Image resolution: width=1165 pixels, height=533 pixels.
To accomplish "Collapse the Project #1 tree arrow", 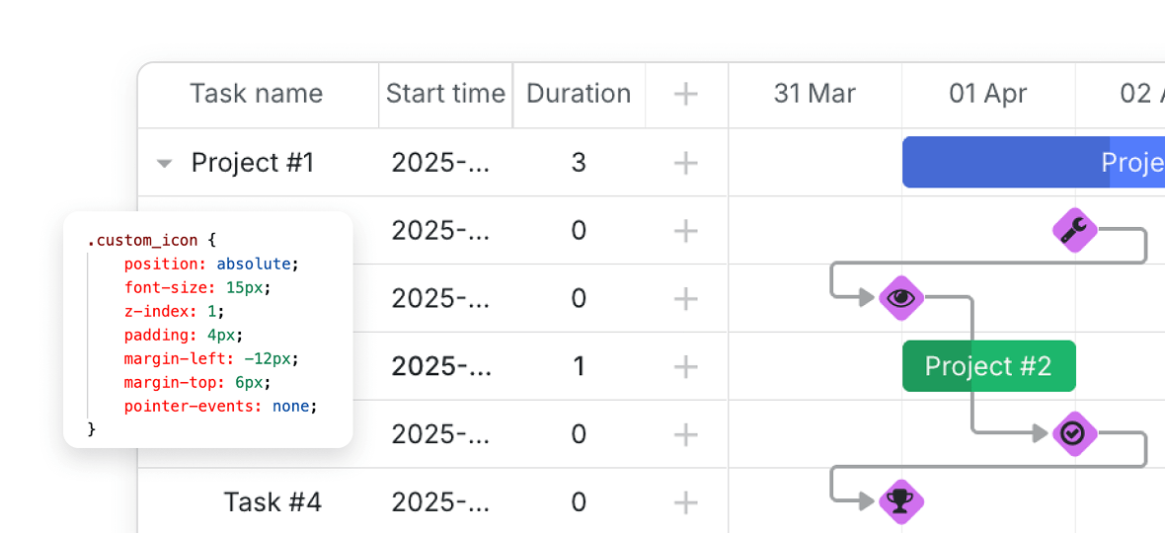I will [165, 163].
